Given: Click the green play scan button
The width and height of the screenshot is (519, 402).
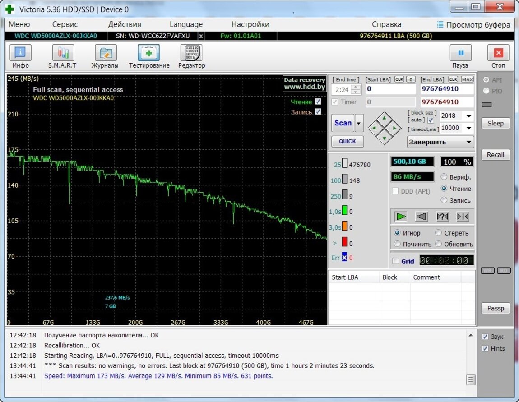Looking at the screenshot, I should [x=401, y=217].
